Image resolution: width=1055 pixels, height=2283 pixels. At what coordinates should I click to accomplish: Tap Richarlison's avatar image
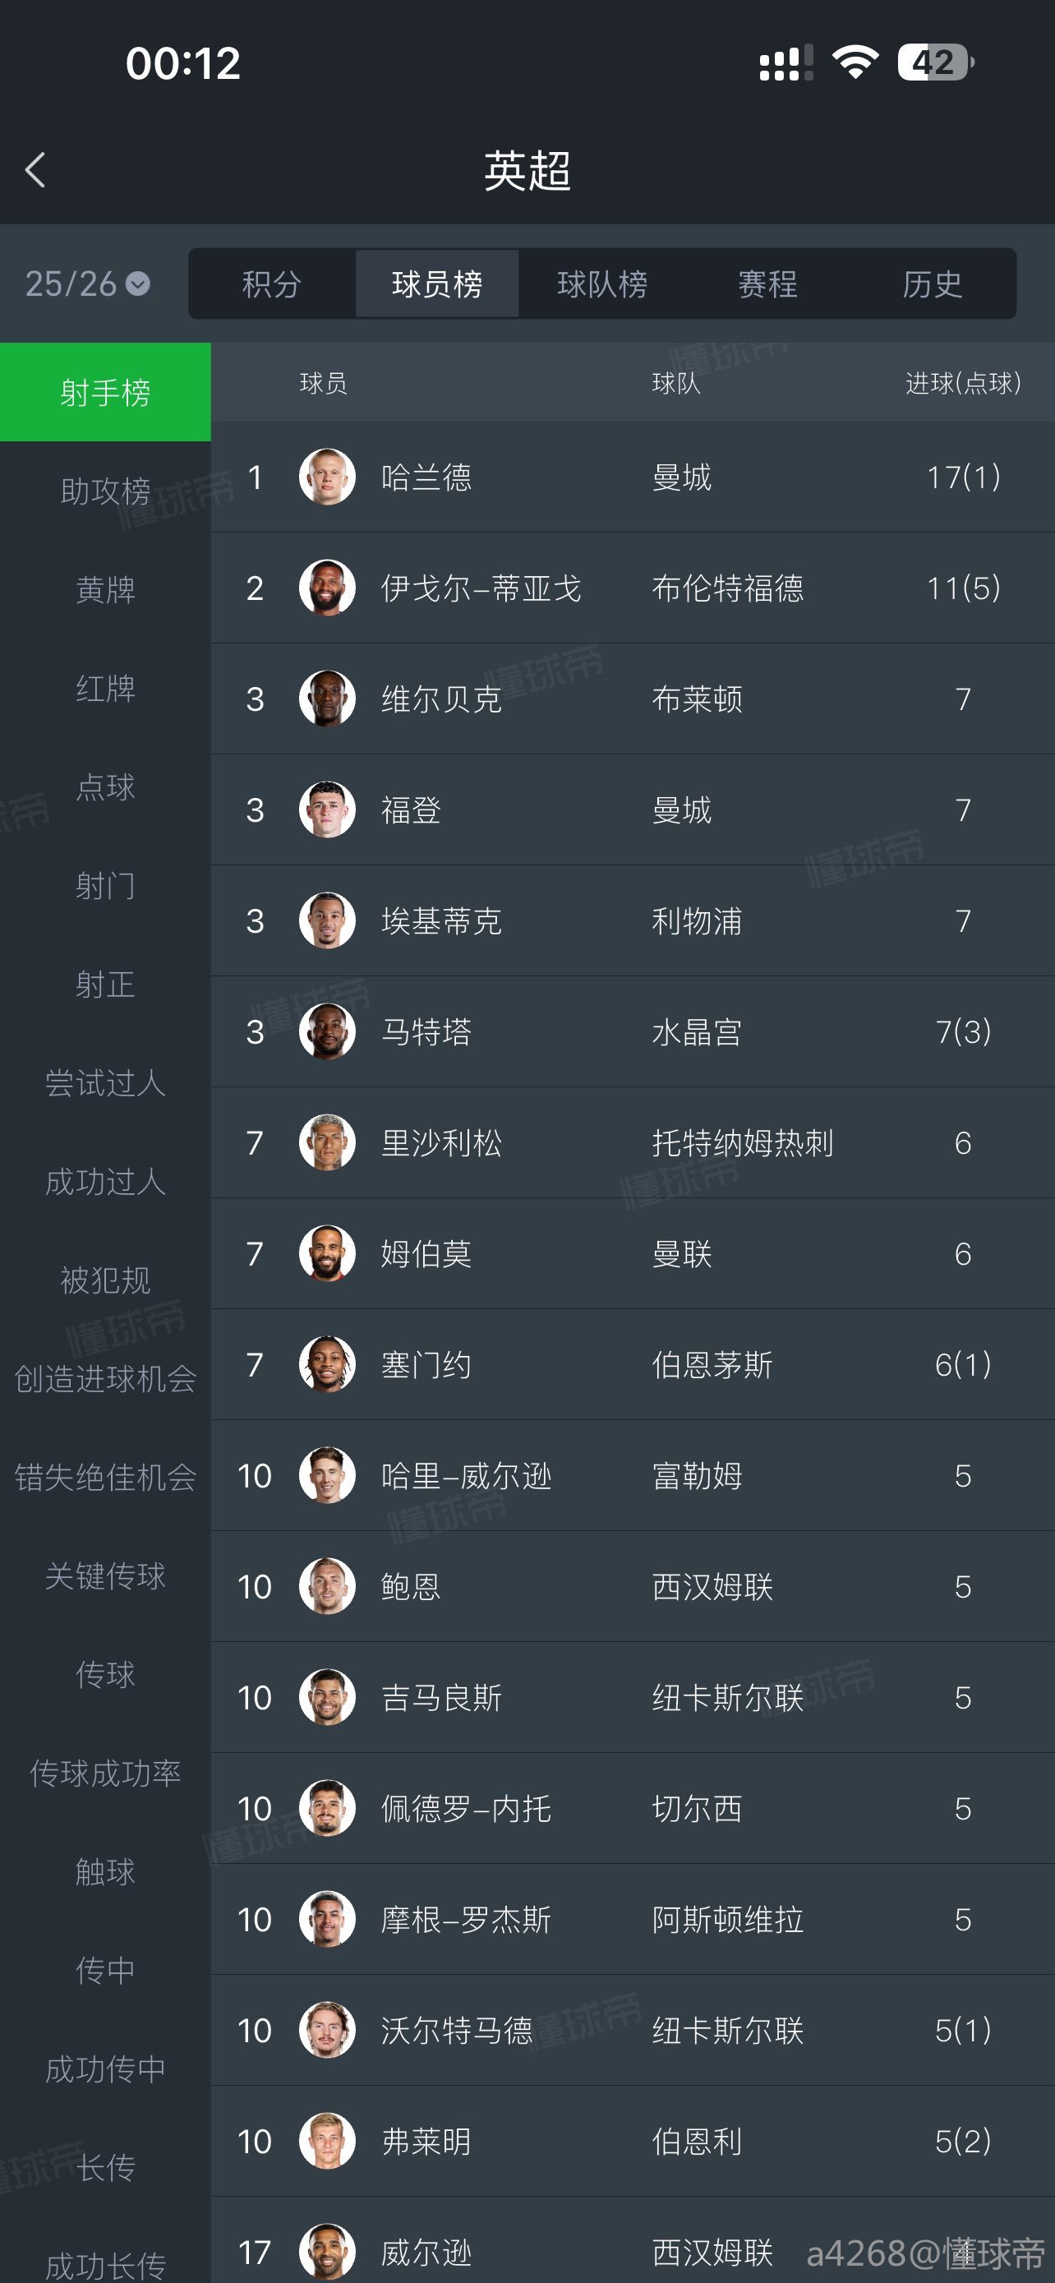[x=327, y=1142]
